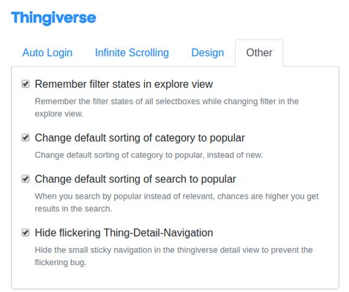
Task: Click the active Other tab
Action: click(259, 53)
